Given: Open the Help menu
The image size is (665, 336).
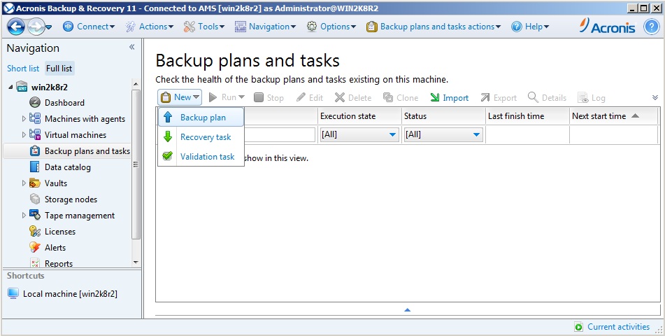Looking at the screenshot, I should click(530, 27).
